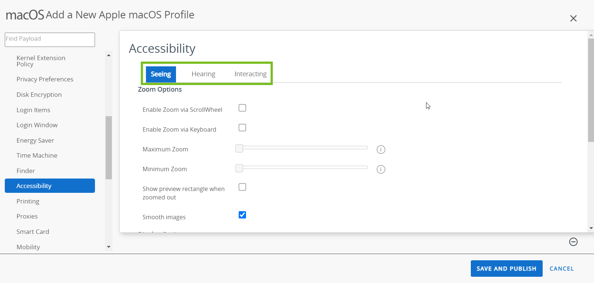The image size is (594, 283).
Task: Select Login Window payload
Action: (37, 125)
